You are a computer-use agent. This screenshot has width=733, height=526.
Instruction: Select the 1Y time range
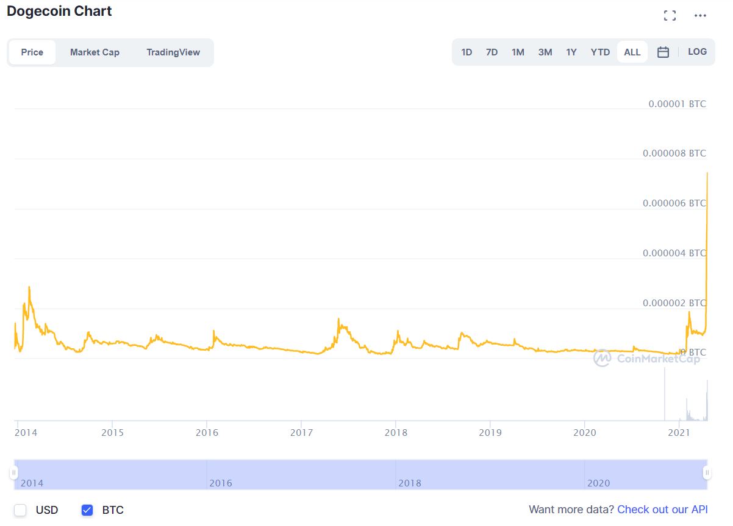pos(571,52)
